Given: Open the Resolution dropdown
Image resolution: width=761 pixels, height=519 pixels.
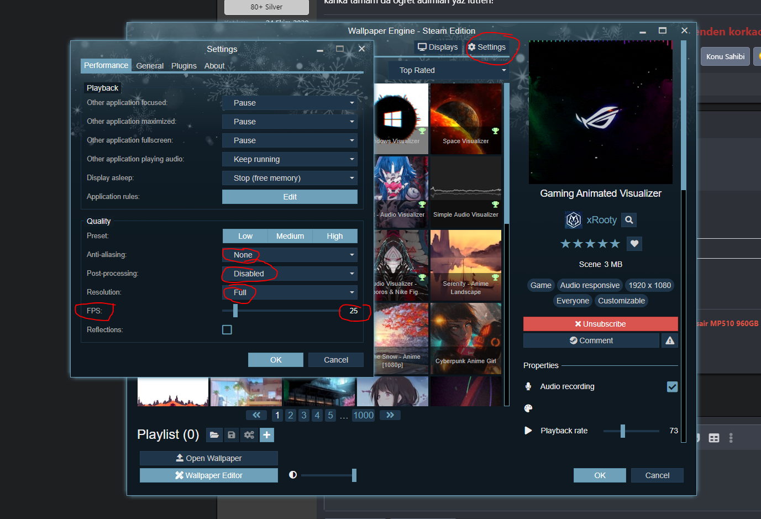Looking at the screenshot, I should click(290, 292).
